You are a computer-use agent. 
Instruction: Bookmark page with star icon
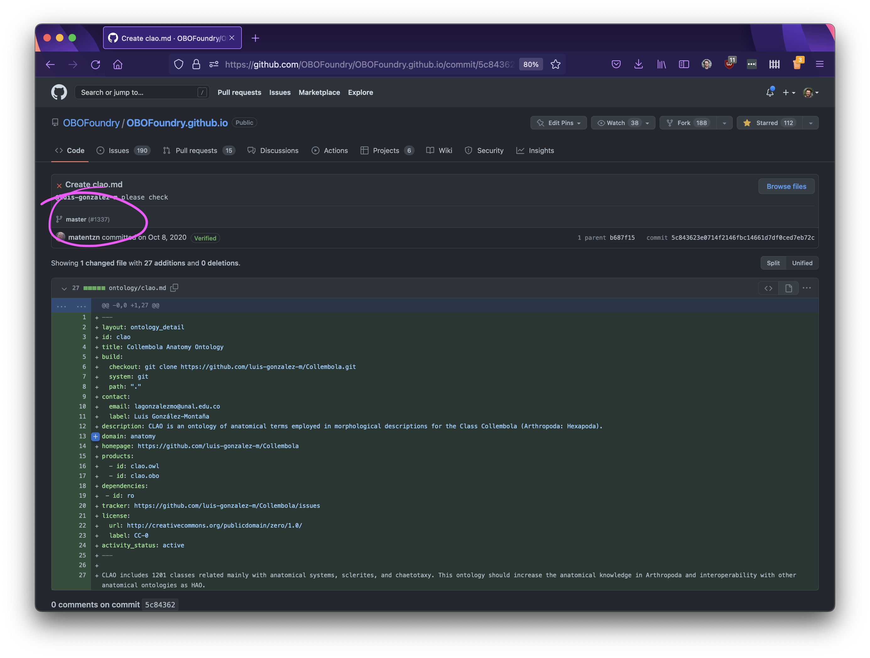pos(555,64)
